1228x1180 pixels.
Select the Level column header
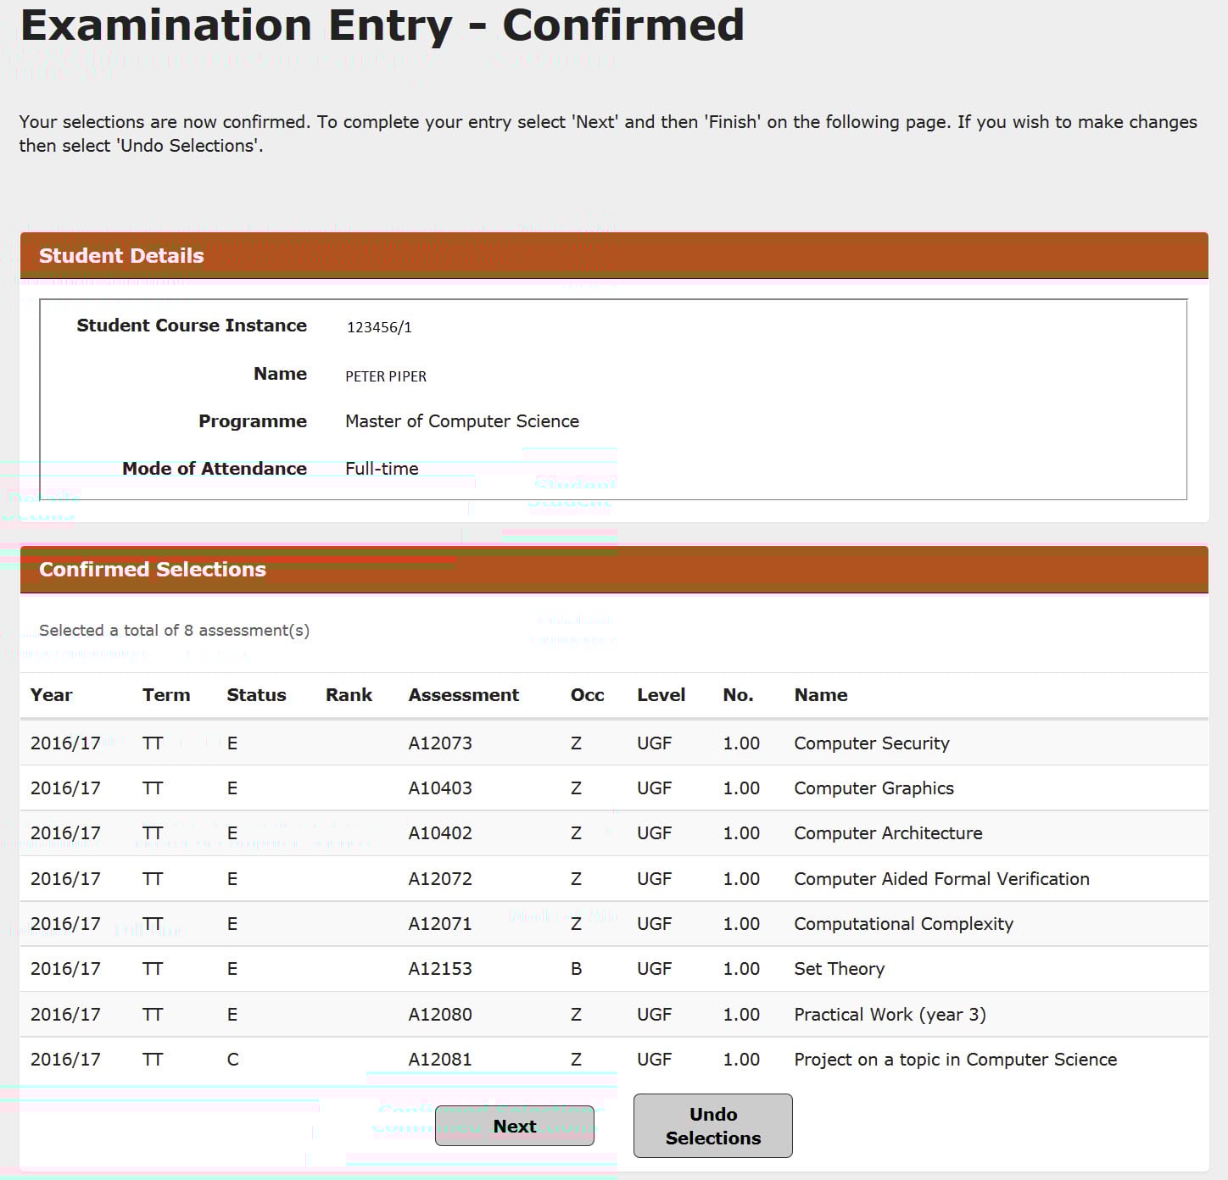[661, 695]
